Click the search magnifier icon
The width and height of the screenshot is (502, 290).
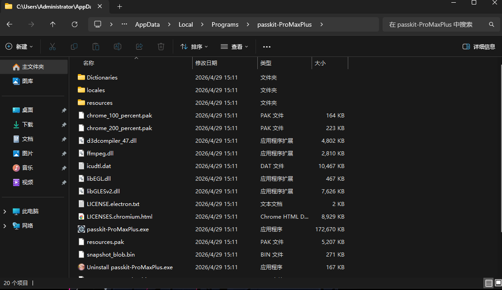coord(492,24)
